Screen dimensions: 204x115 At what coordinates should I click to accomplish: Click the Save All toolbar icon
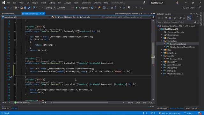point(29,8)
